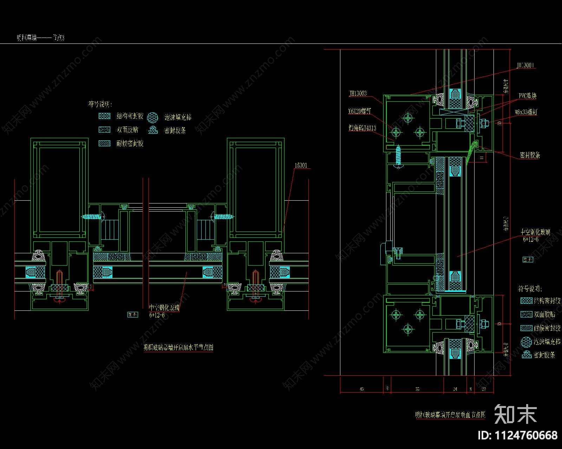Screen dimensions: 562x449
Task: Click the small cyan boxed label under left drawing
Action: [133, 315]
